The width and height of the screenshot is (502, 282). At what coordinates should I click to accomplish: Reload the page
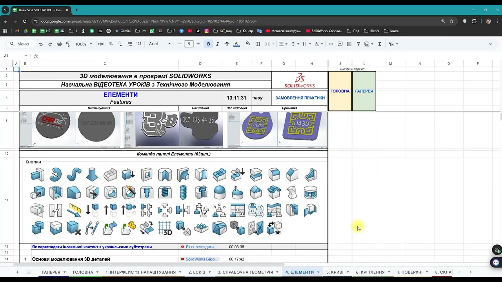point(25,21)
